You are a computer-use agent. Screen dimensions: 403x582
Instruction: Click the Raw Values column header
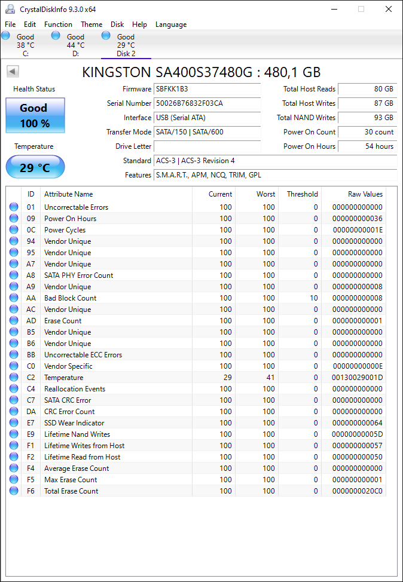(x=353, y=194)
